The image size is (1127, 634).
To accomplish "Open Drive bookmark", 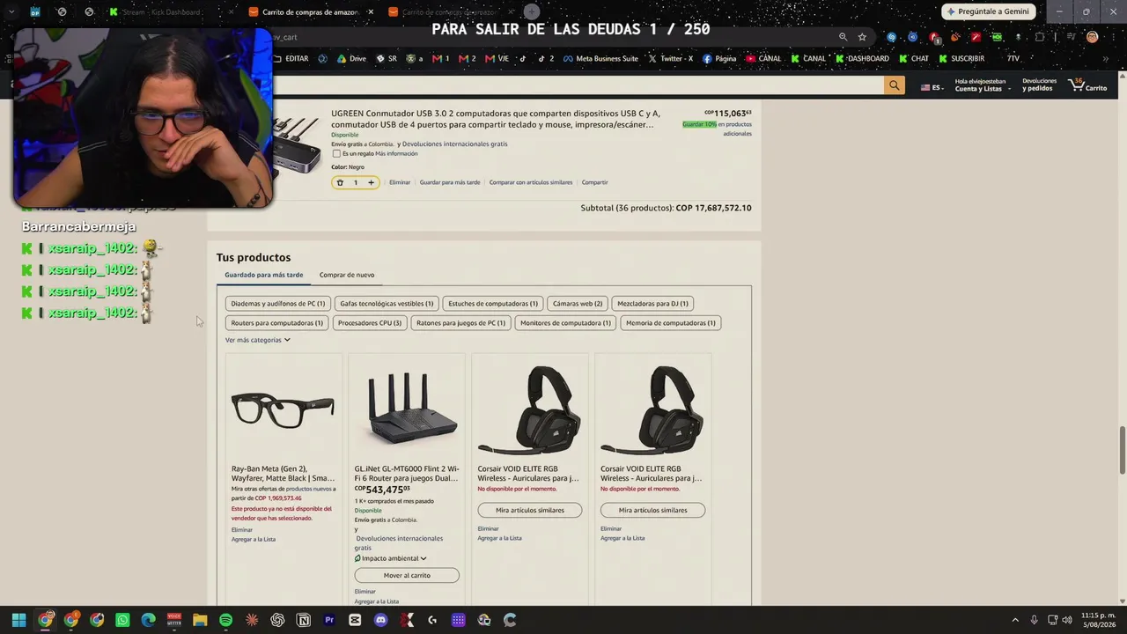I will click(x=350, y=59).
